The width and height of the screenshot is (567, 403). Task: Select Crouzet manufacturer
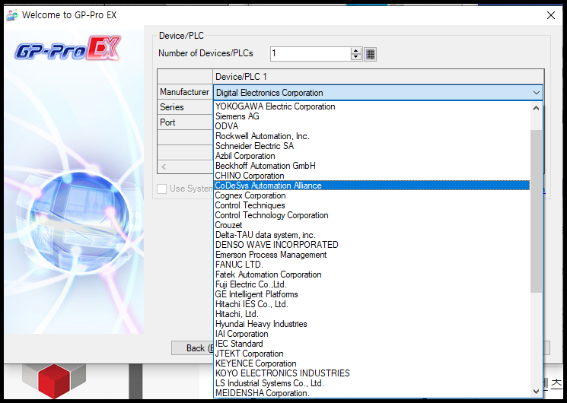[x=371, y=225]
